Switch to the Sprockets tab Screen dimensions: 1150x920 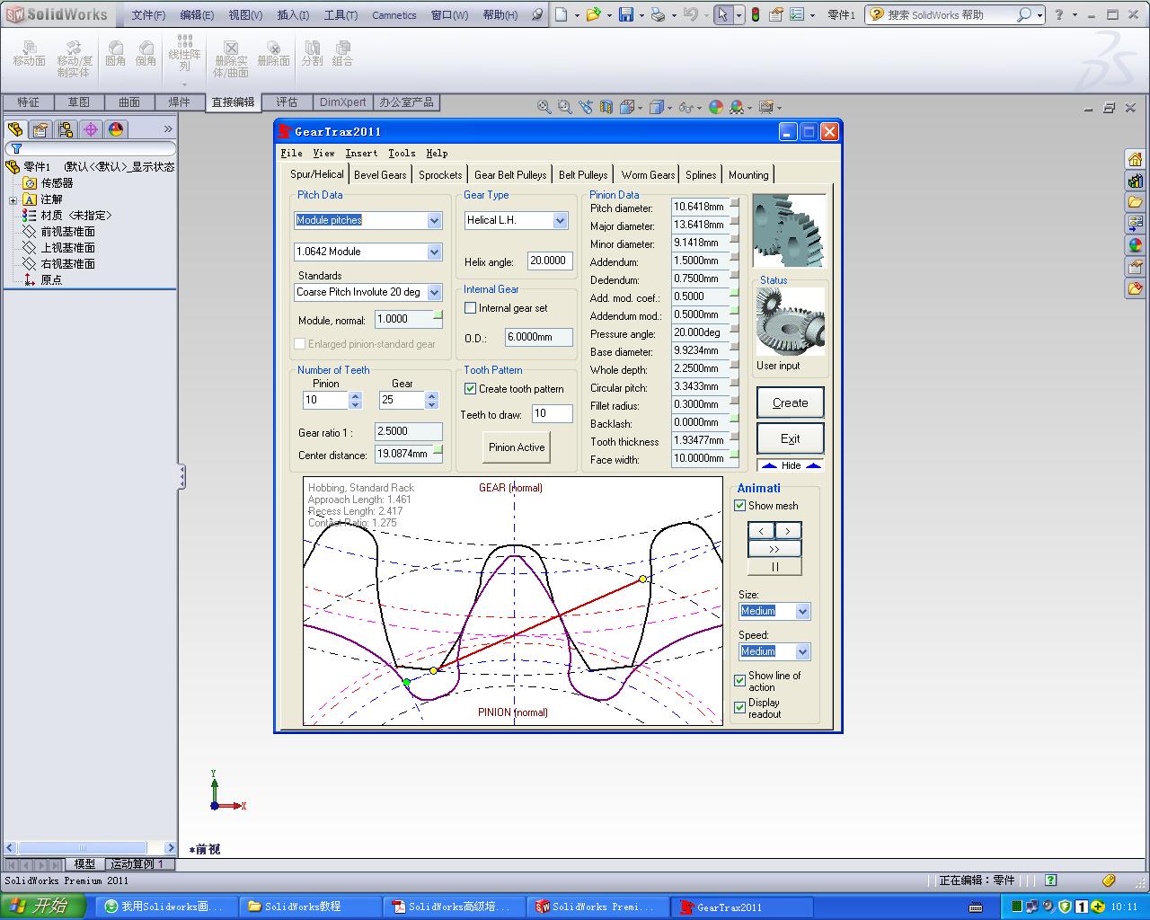440,175
